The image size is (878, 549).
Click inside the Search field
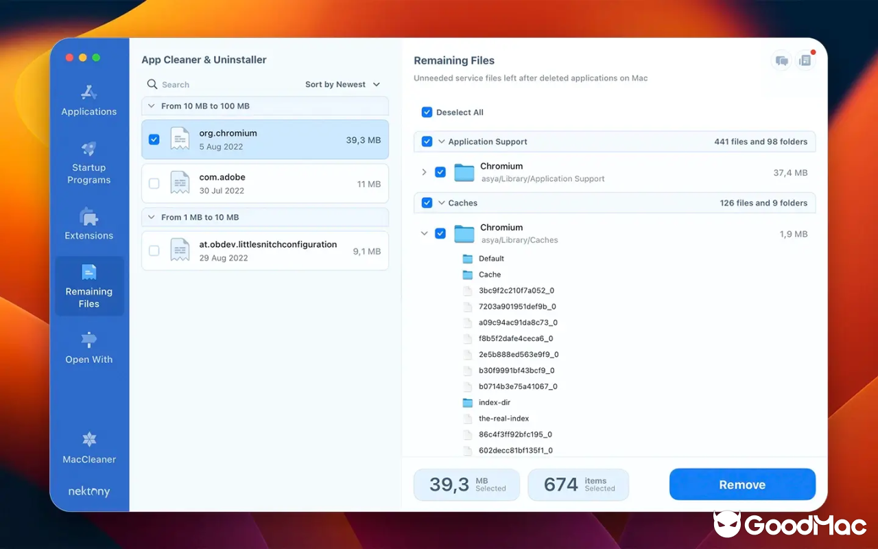[x=206, y=84]
